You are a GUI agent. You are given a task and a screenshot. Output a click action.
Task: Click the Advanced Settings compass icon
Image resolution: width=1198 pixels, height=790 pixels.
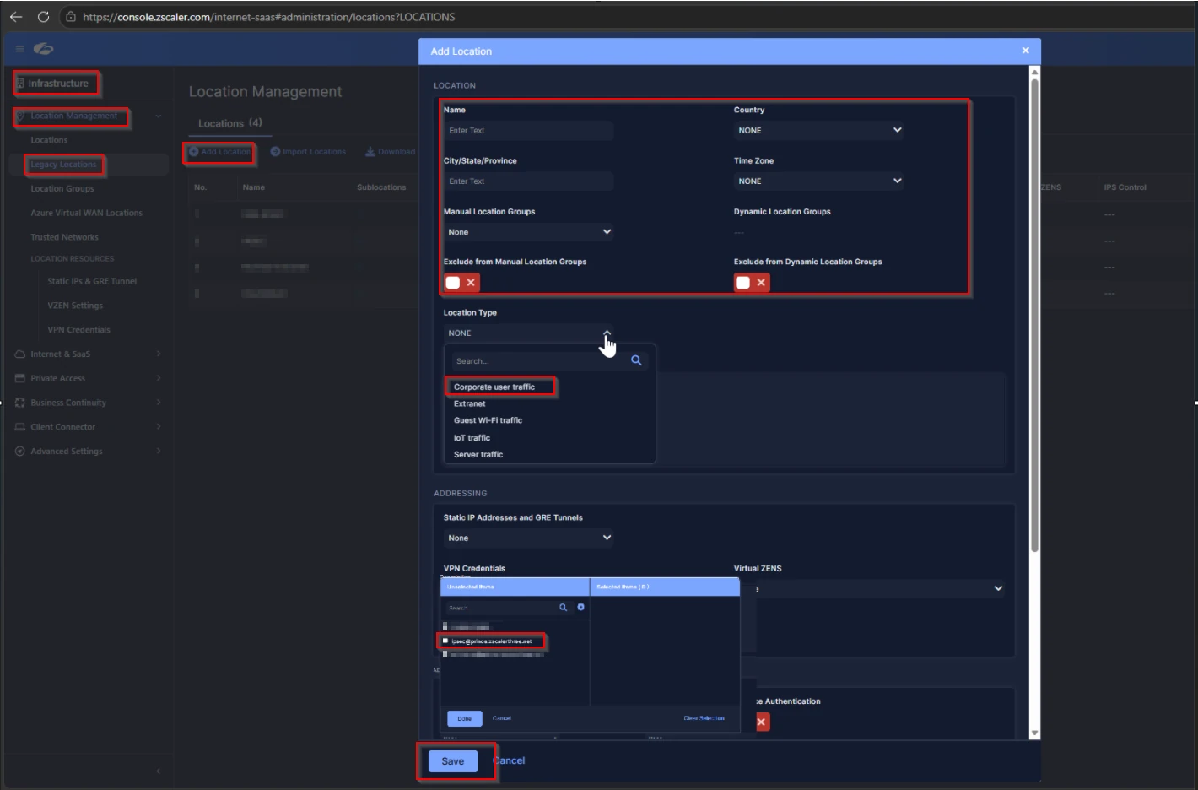(x=20, y=452)
